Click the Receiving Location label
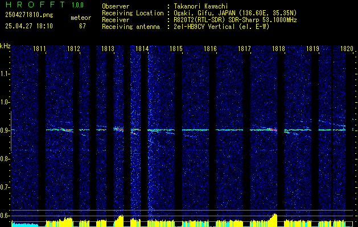The image size is (358, 227). pos(133,13)
